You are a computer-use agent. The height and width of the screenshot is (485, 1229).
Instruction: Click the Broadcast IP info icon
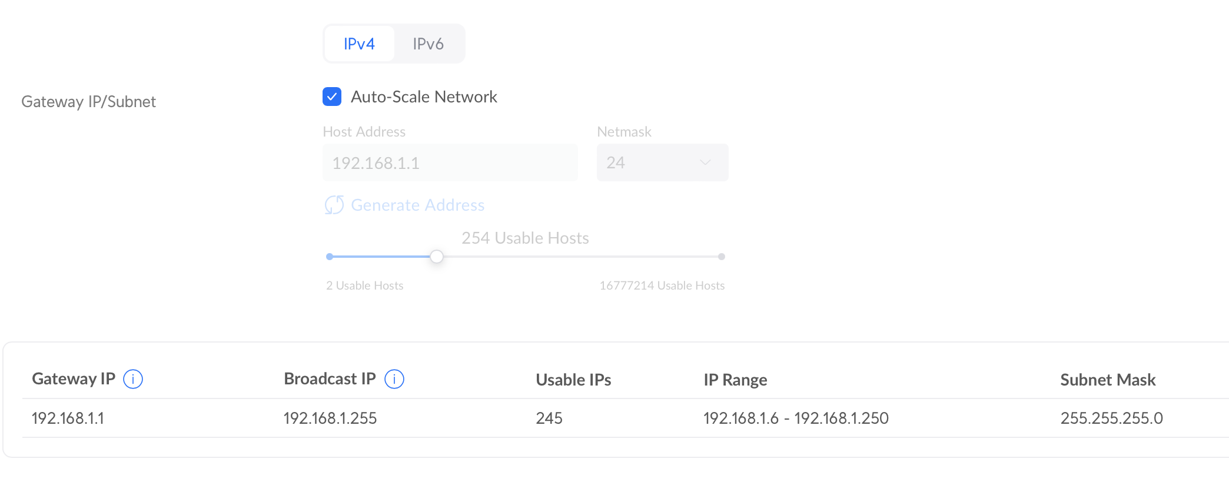coord(394,379)
